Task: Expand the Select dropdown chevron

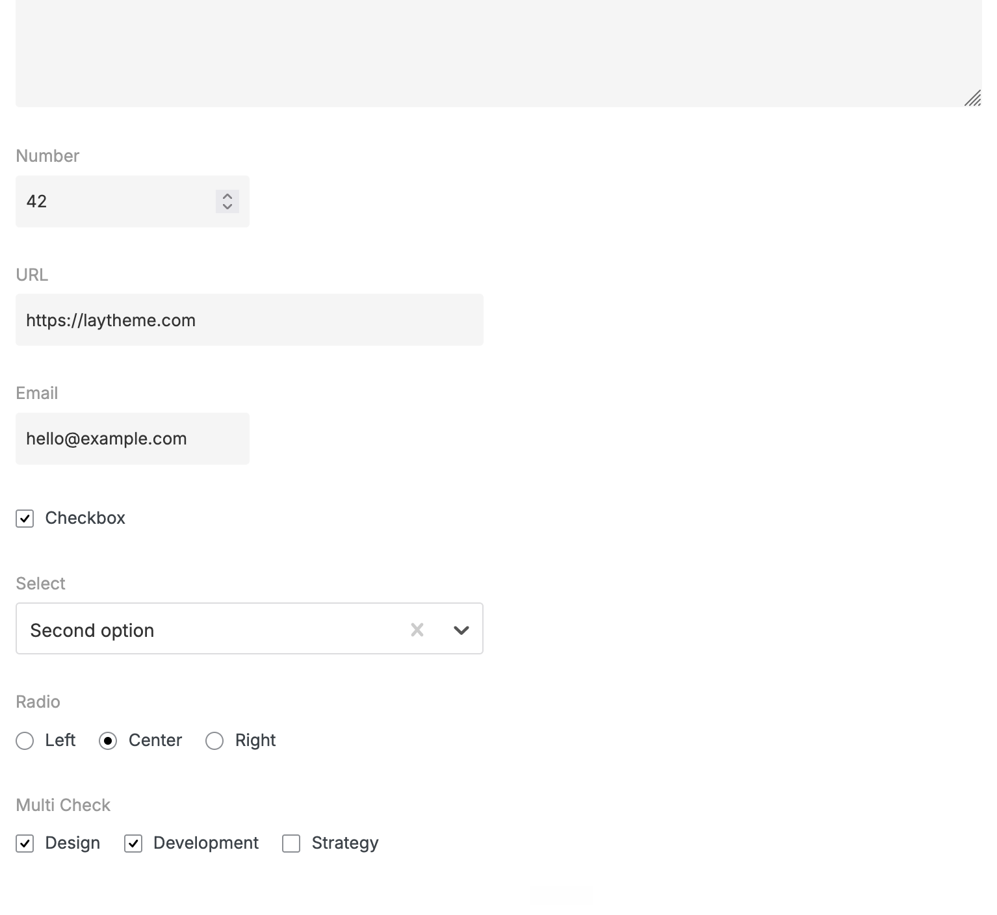Action: tap(461, 630)
